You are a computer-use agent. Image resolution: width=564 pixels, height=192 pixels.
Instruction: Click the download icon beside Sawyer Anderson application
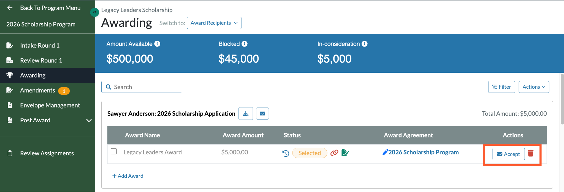246,113
